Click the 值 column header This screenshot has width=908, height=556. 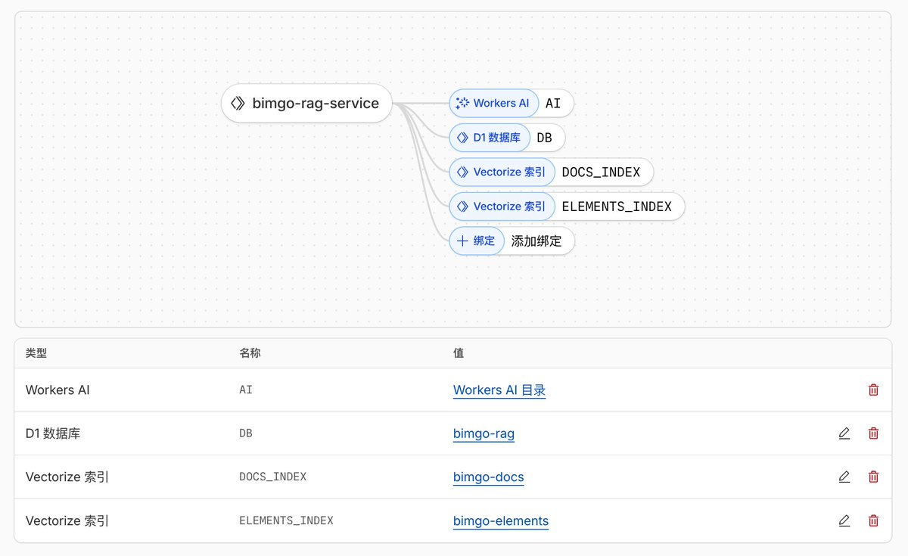pos(459,353)
